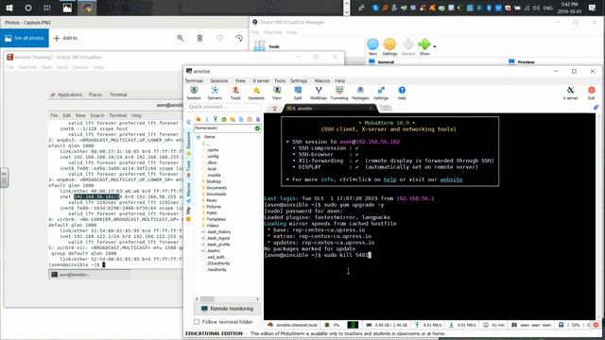Click the website link in MobaXterm banner

[x=451, y=179]
